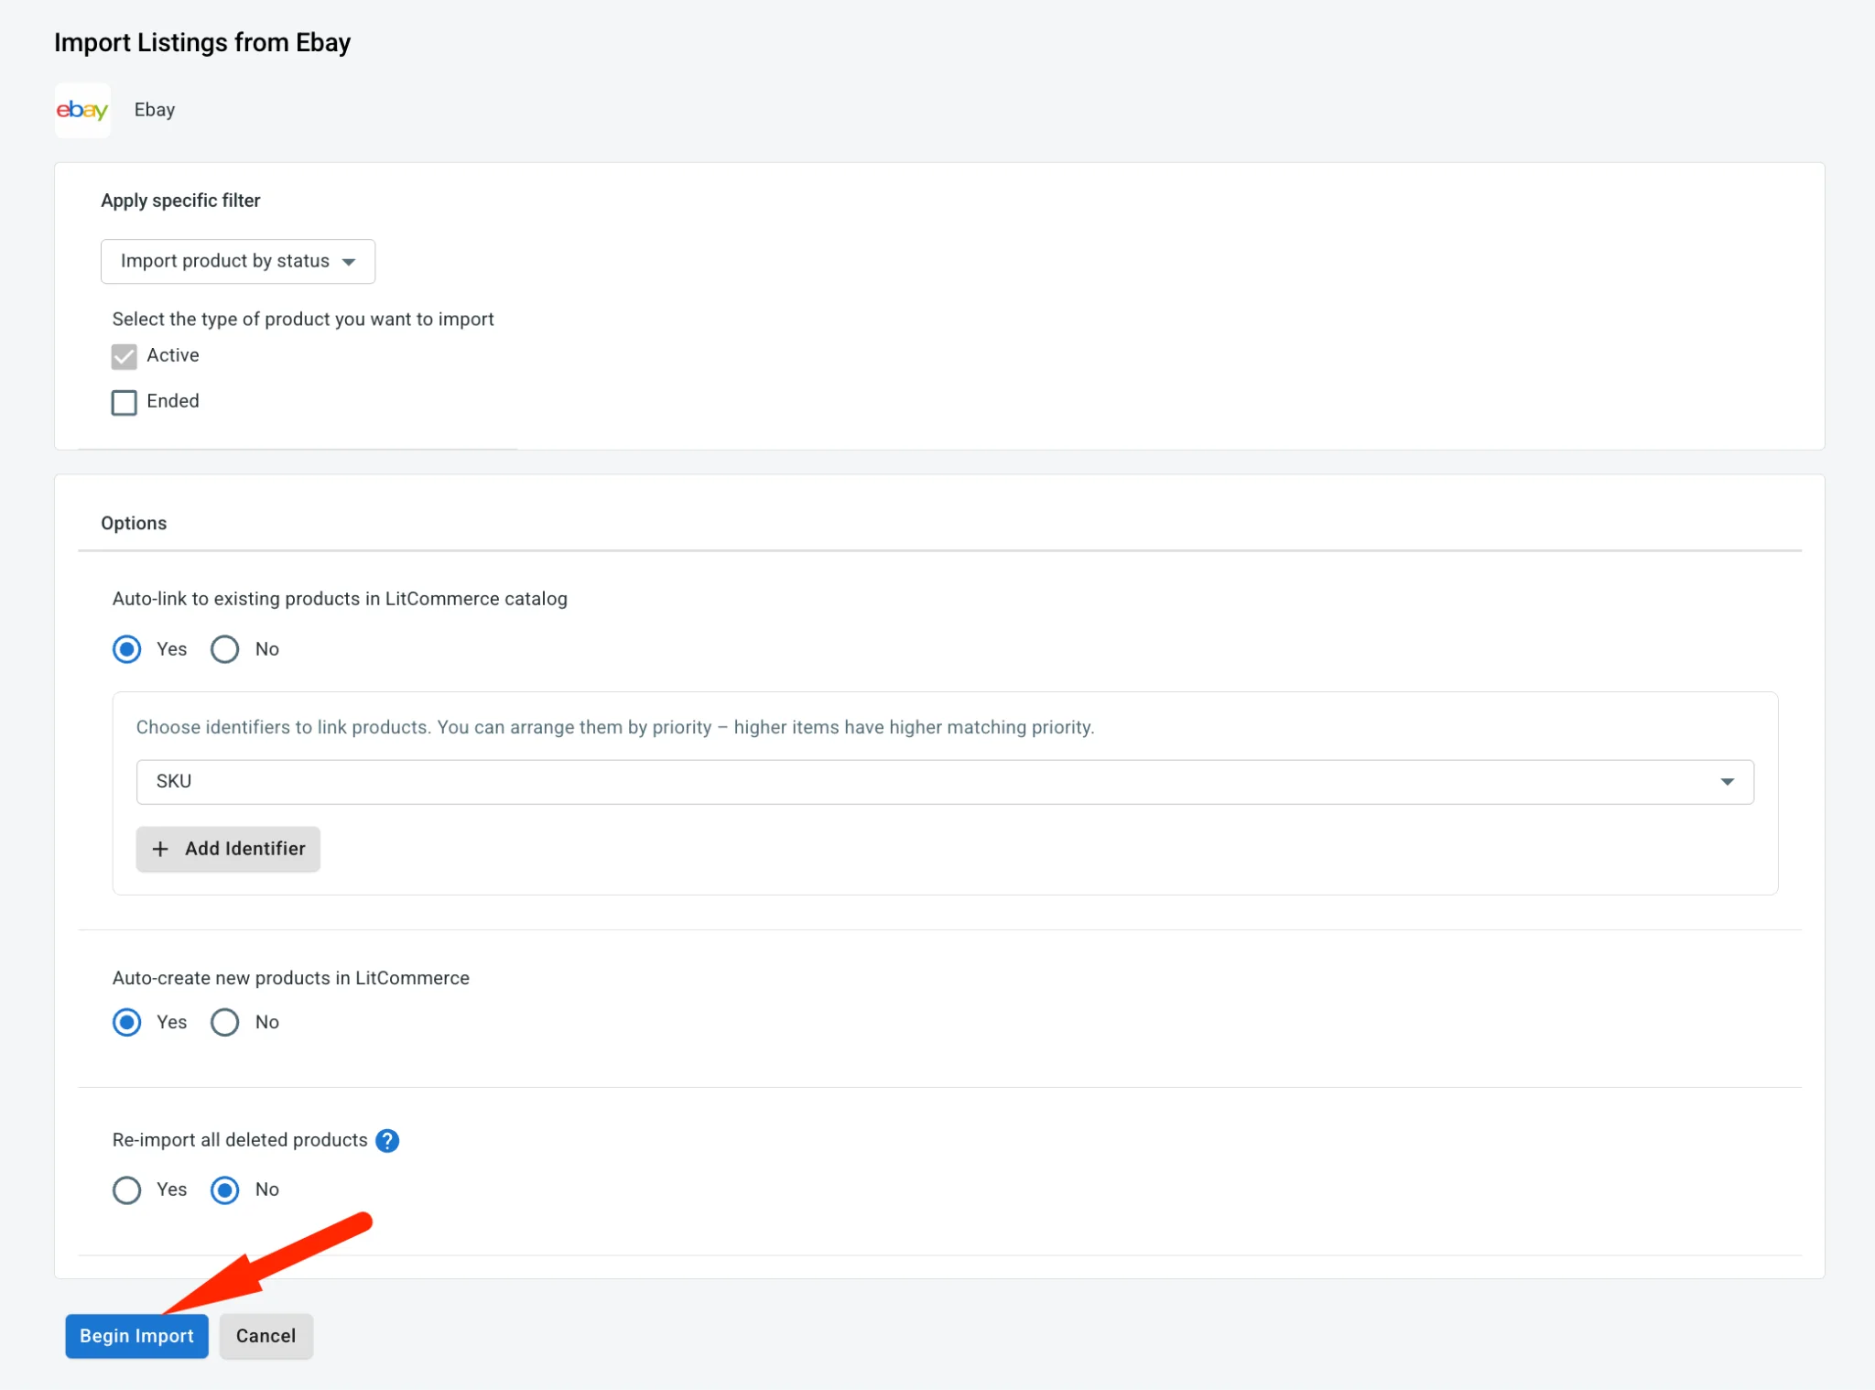
Task: Click the Auto-create new products in LitCommerce label
Action: tap(291, 978)
